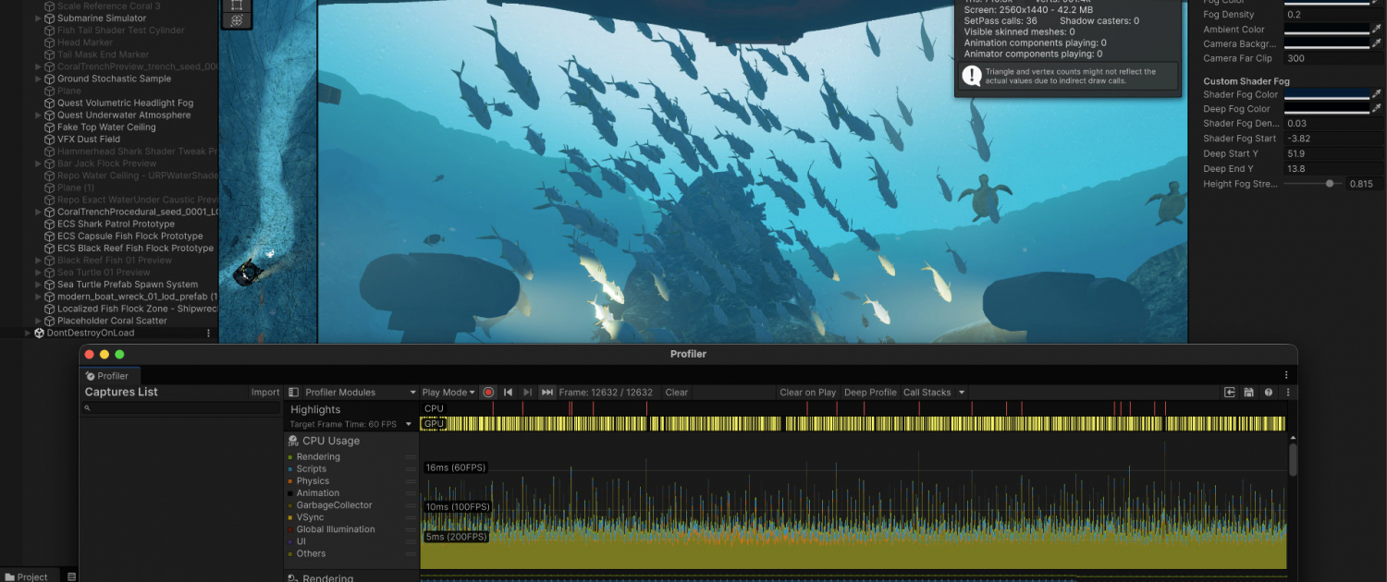Click the VFX Dust Field cube icon
Viewport: 1387px width, 582px height.
click(x=50, y=139)
